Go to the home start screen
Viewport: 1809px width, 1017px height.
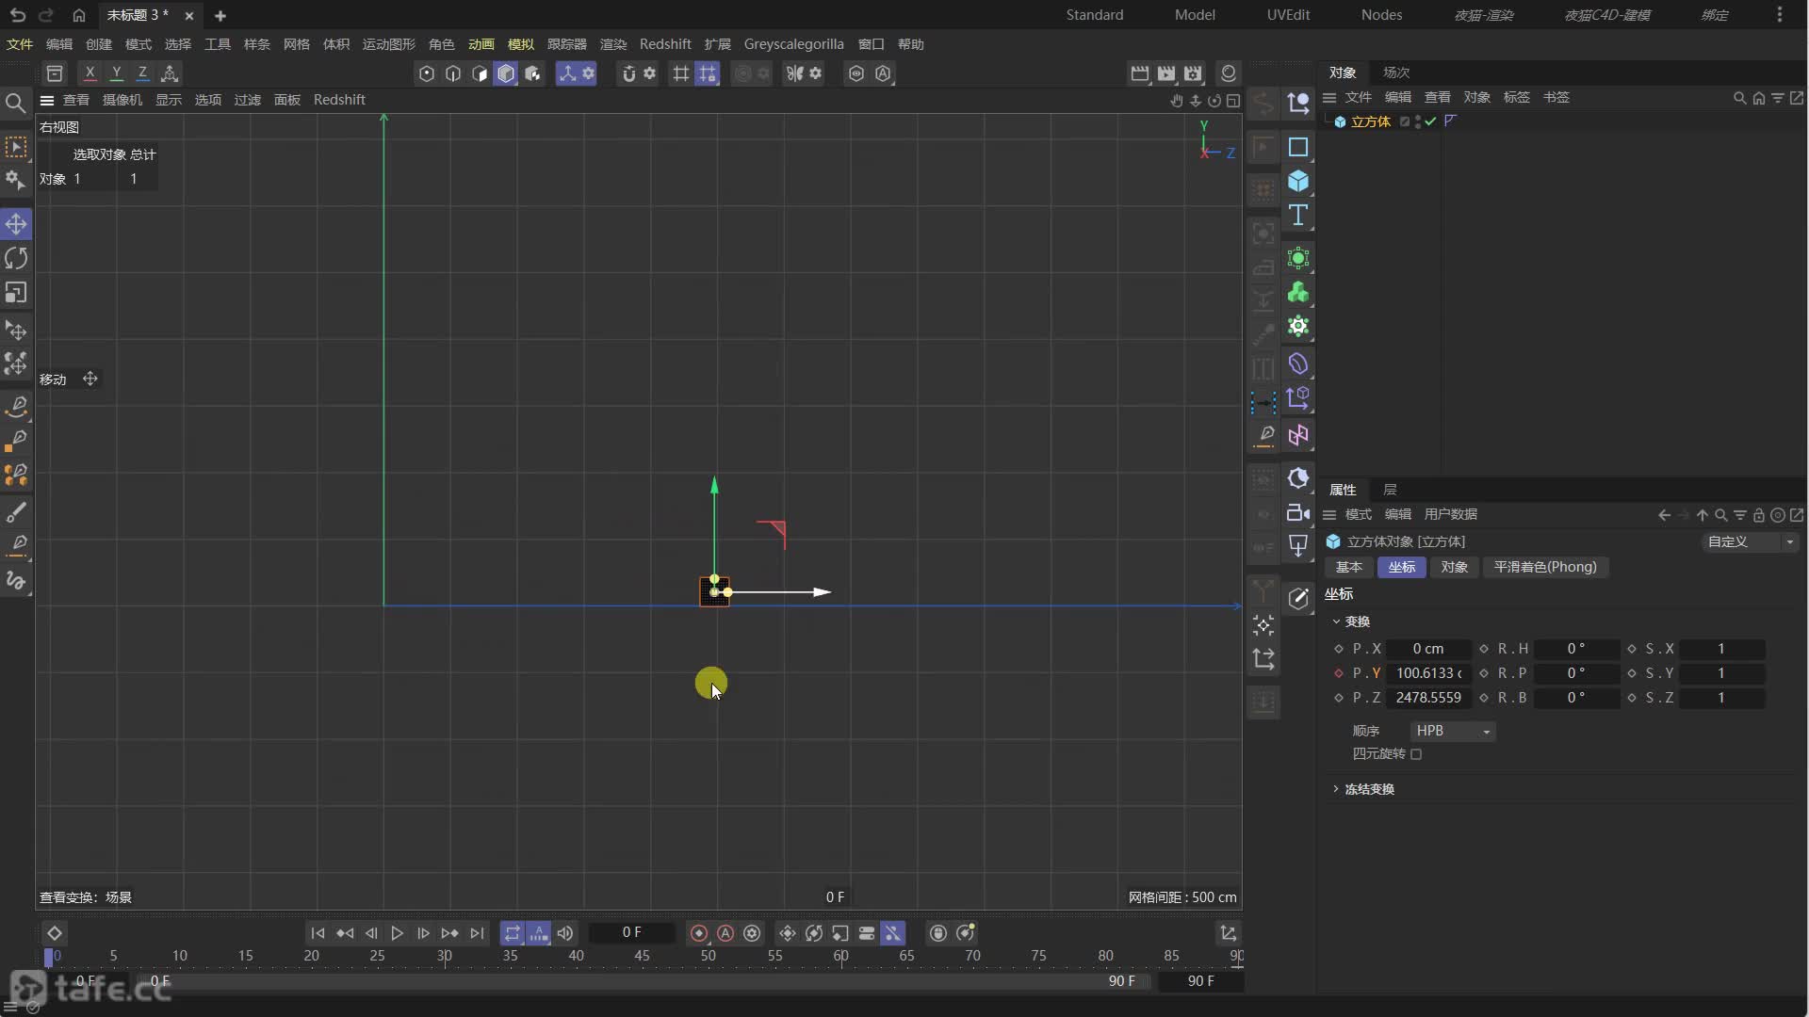pos(79,15)
